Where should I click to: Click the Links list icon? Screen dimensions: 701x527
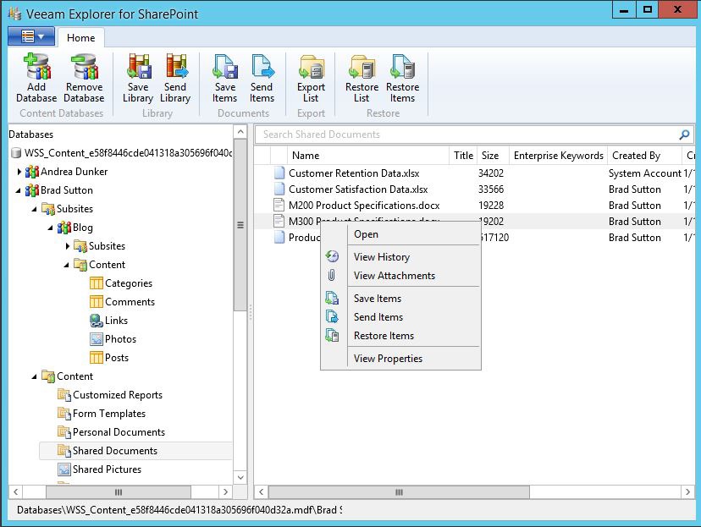click(x=97, y=321)
